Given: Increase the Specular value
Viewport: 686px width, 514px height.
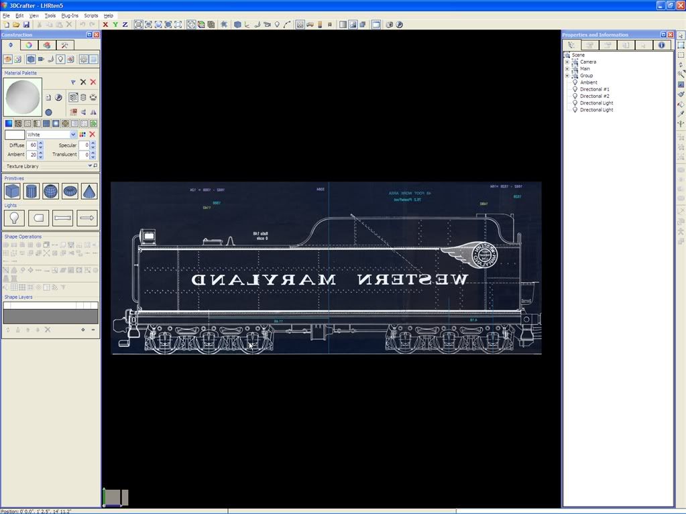Looking at the screenshot, I should [93, 143].
